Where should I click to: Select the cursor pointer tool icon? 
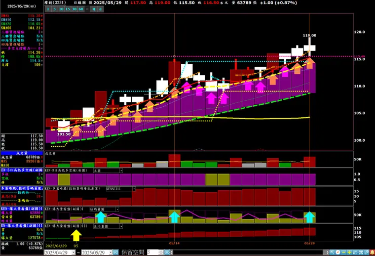coord(332,252)
